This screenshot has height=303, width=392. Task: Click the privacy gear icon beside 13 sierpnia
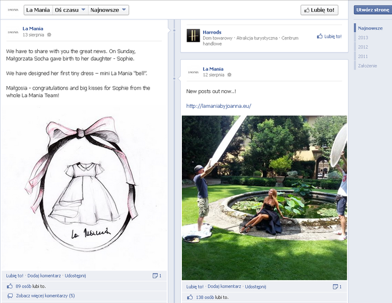[49, 35]
